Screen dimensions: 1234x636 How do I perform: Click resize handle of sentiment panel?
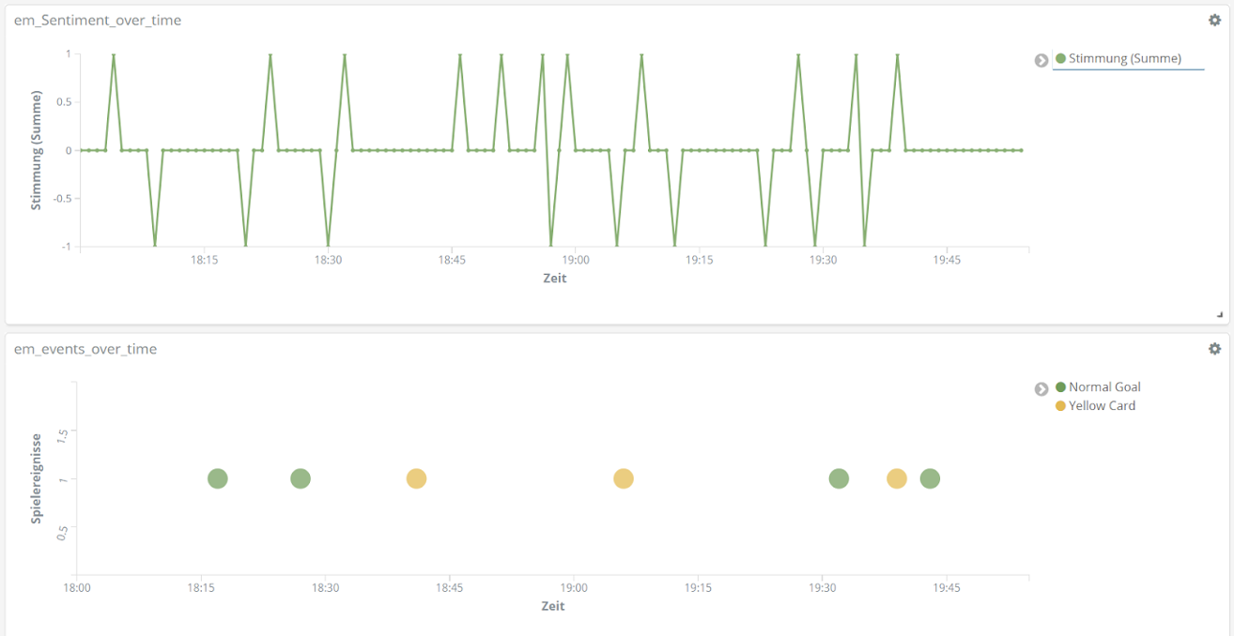pyautogui.click(x=1220, y=314)
